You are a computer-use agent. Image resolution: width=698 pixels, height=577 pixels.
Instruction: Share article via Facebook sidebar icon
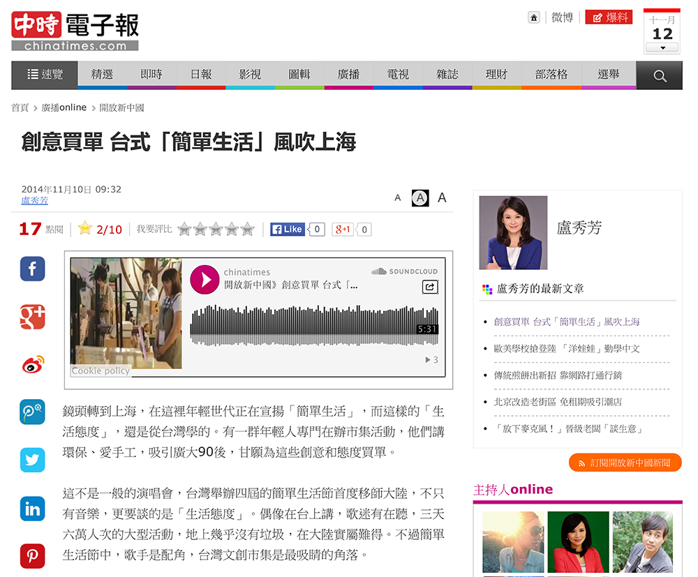coord(33,269)
